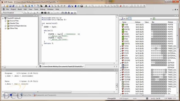Open the Project menu
This screenshot has width=180, height=101.
coord(13,9)
